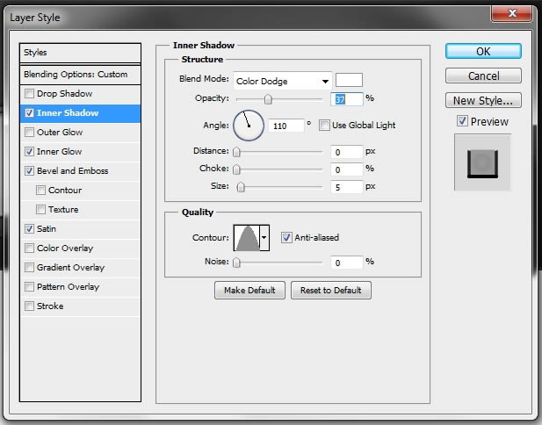Click the Reset to Default button
The image size is (542, 425).
click(331, 291)
